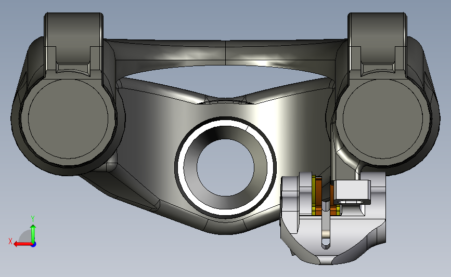This screenshot has height=277, width=451.
Task: Select the vertical pin in caliper slot
Action: click(325, 224)
